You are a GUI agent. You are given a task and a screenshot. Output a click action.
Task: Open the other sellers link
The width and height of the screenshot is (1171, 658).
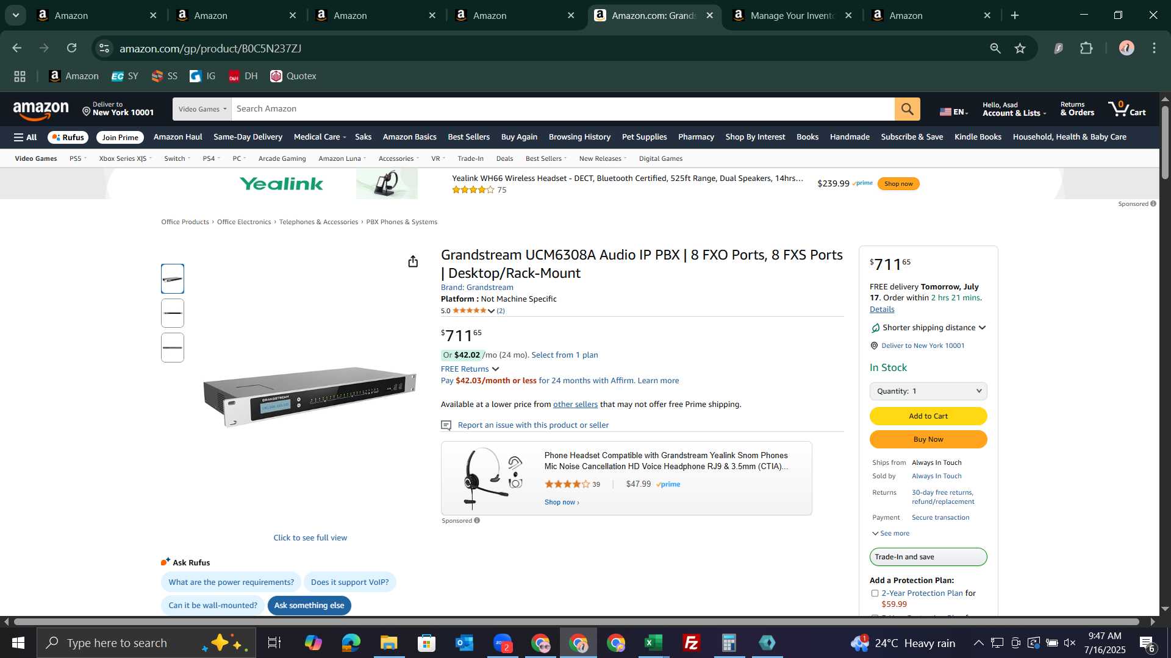(x=575, y=405)
